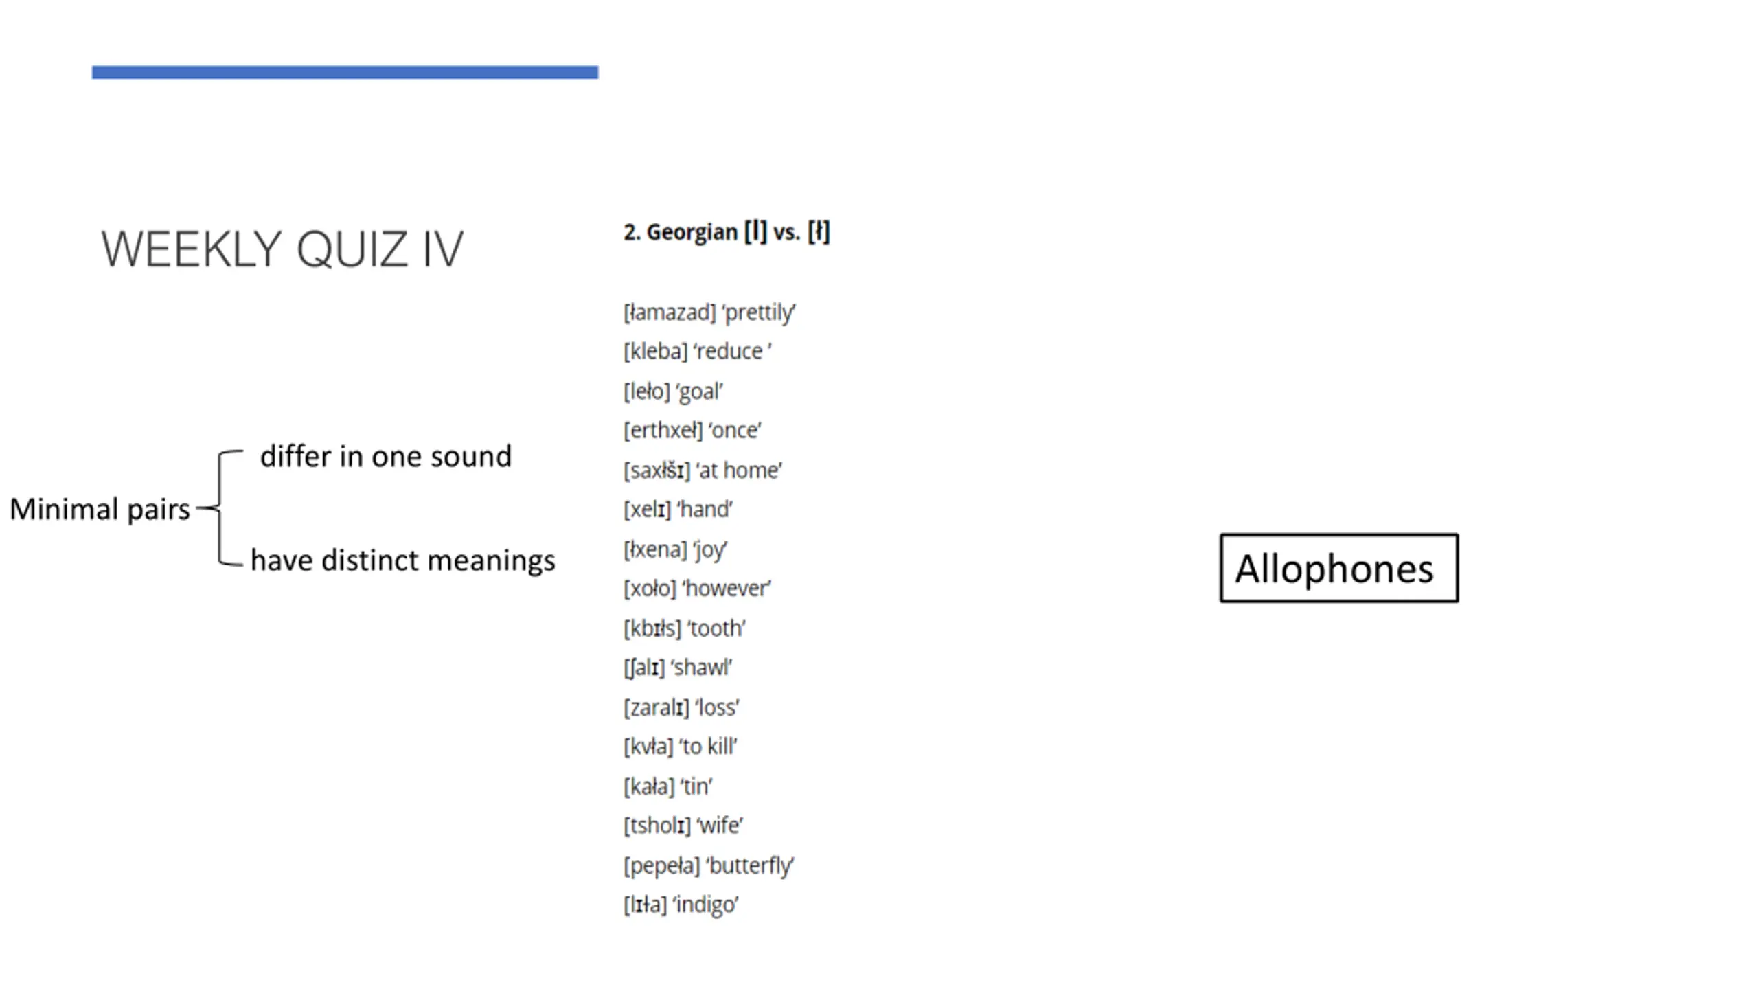Click the blue bar above the title
Image resolution: width=1758 pixels, height=989 pixels.
point(345,72)
